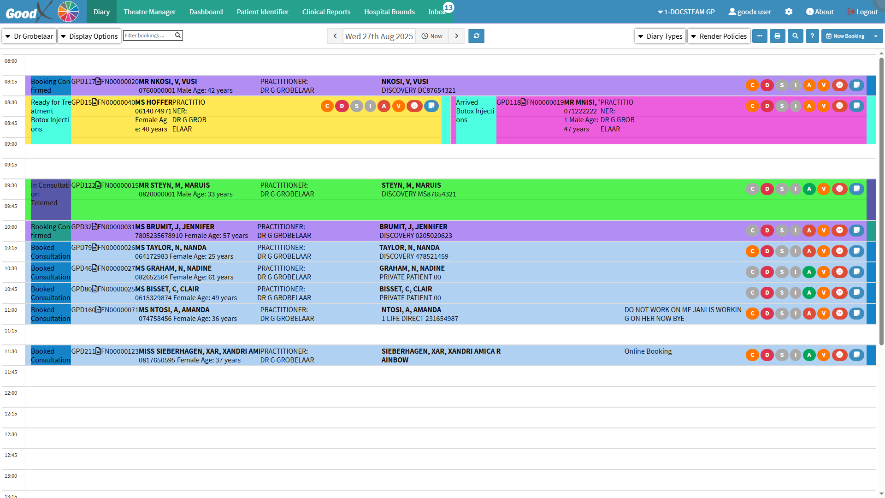885x498 pixels.
Task: Switch to the Theatre Manager tab
Action: (x=149, y=12)
